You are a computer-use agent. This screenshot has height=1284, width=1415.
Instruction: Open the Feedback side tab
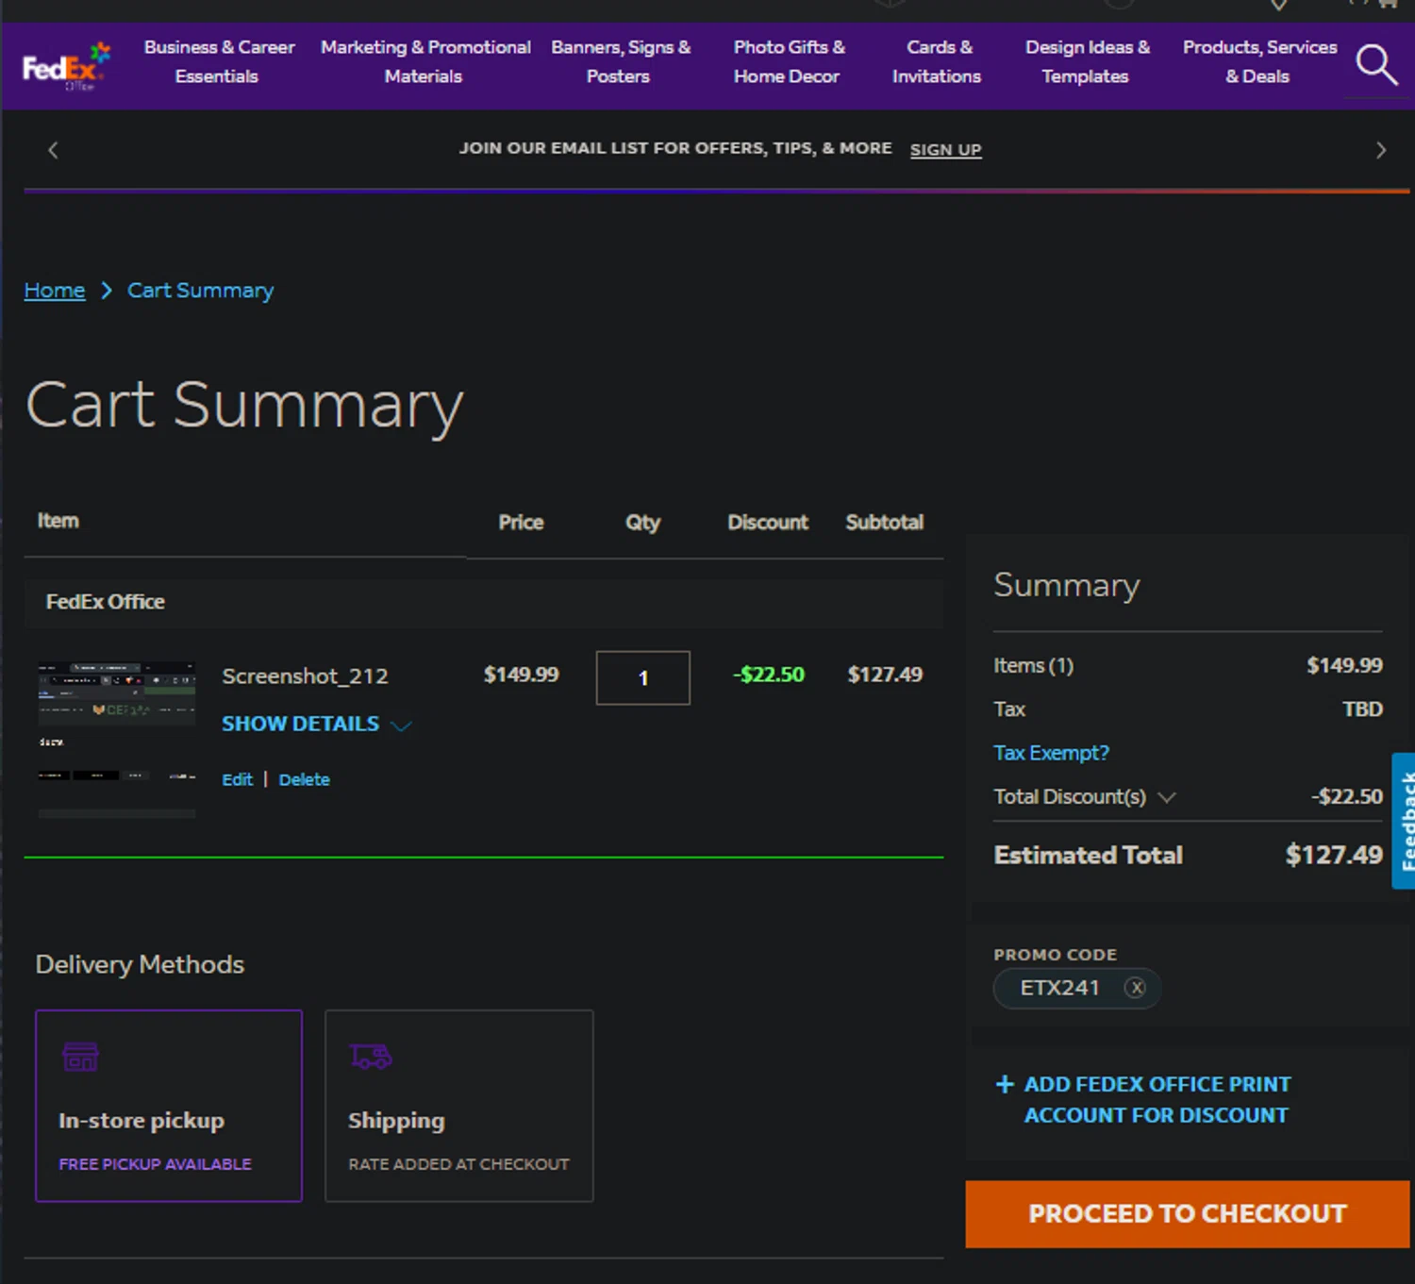click(1405, 821)
